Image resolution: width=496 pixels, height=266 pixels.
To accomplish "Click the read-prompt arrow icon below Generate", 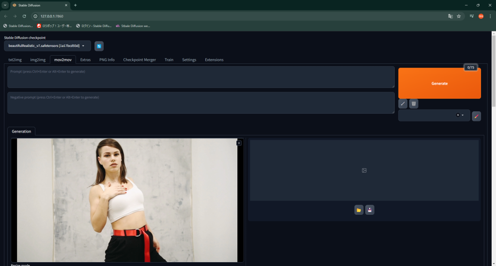I will [403, 103].
